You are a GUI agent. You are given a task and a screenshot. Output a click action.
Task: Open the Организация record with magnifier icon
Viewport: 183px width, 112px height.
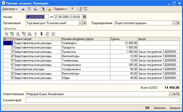84,23
